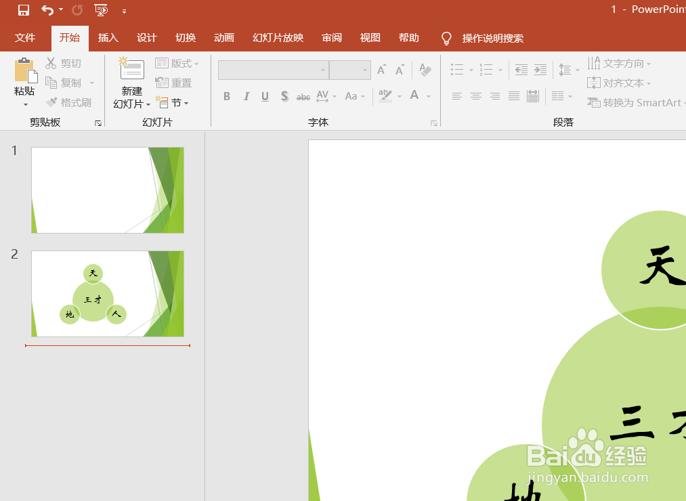Click the 重置 reset button

(173, 83)
